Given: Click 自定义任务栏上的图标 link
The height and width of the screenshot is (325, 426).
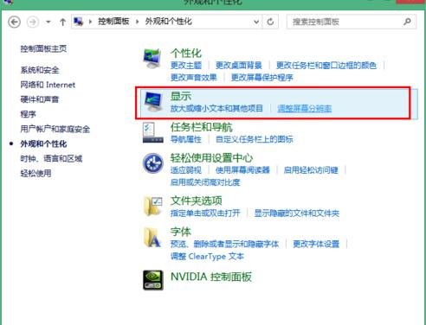Looking at the screenshot, I should pyautogui.click(x=255, y=139).
